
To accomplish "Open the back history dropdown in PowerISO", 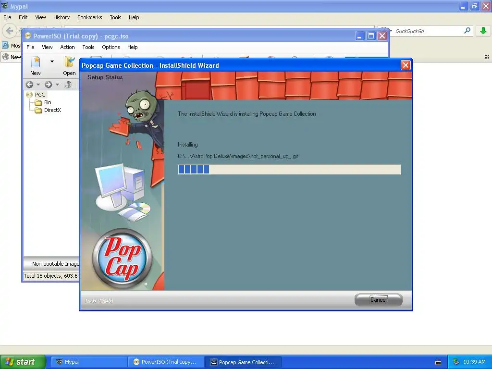I will pyautogui.click(x=38, y=85).
